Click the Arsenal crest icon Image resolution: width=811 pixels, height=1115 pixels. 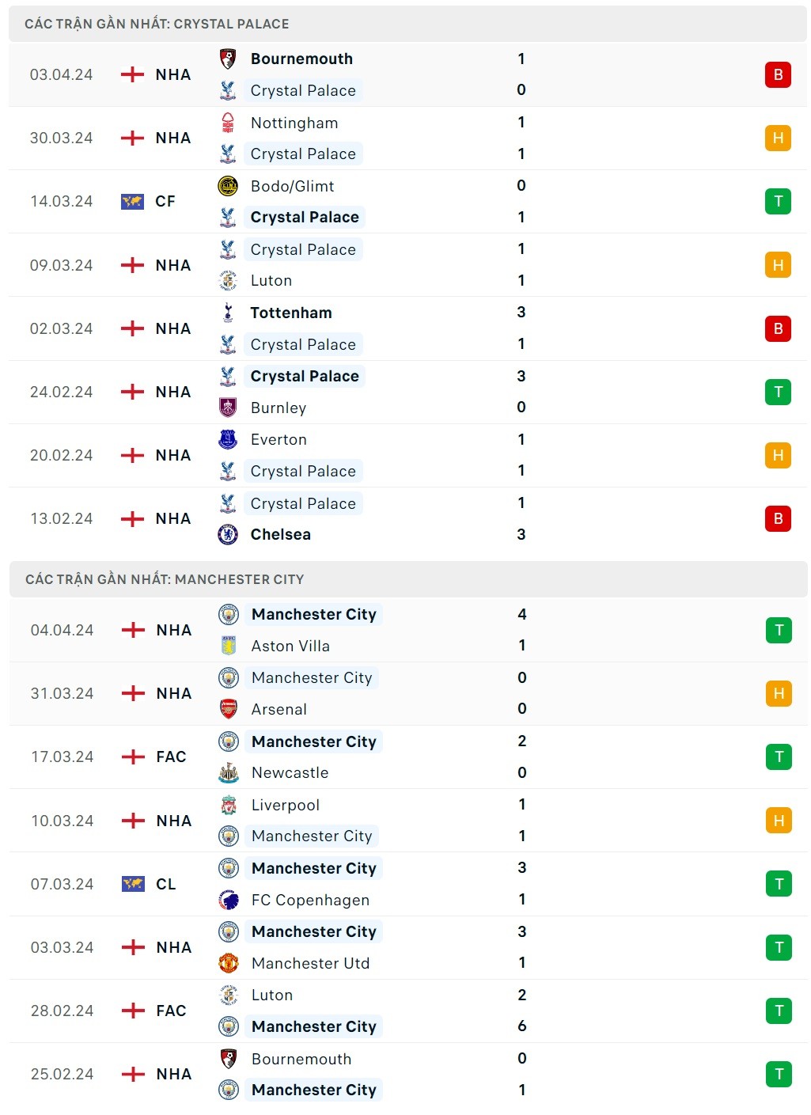coord(229,709)
